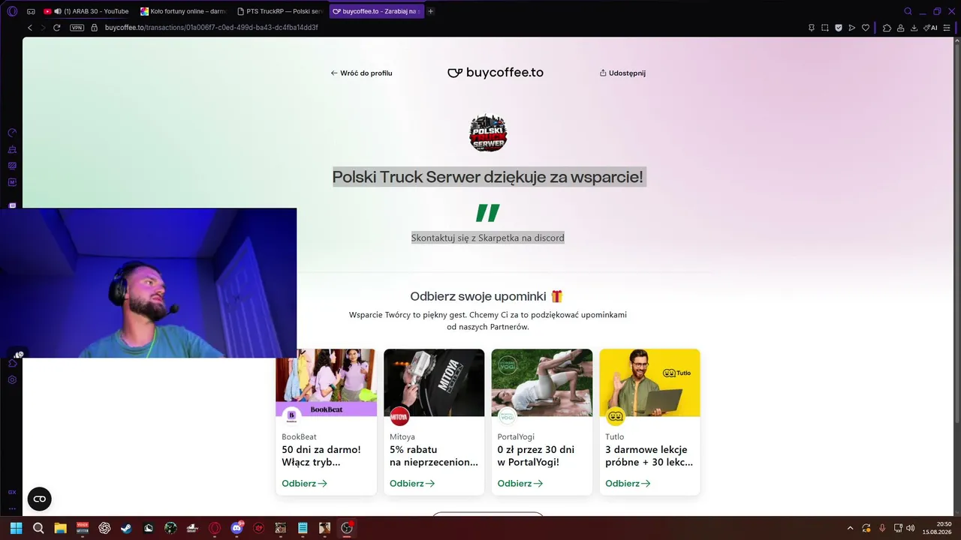Open the volume control in the system tray
The height and width of the screenshot is (540, 961).
(910, 528)
